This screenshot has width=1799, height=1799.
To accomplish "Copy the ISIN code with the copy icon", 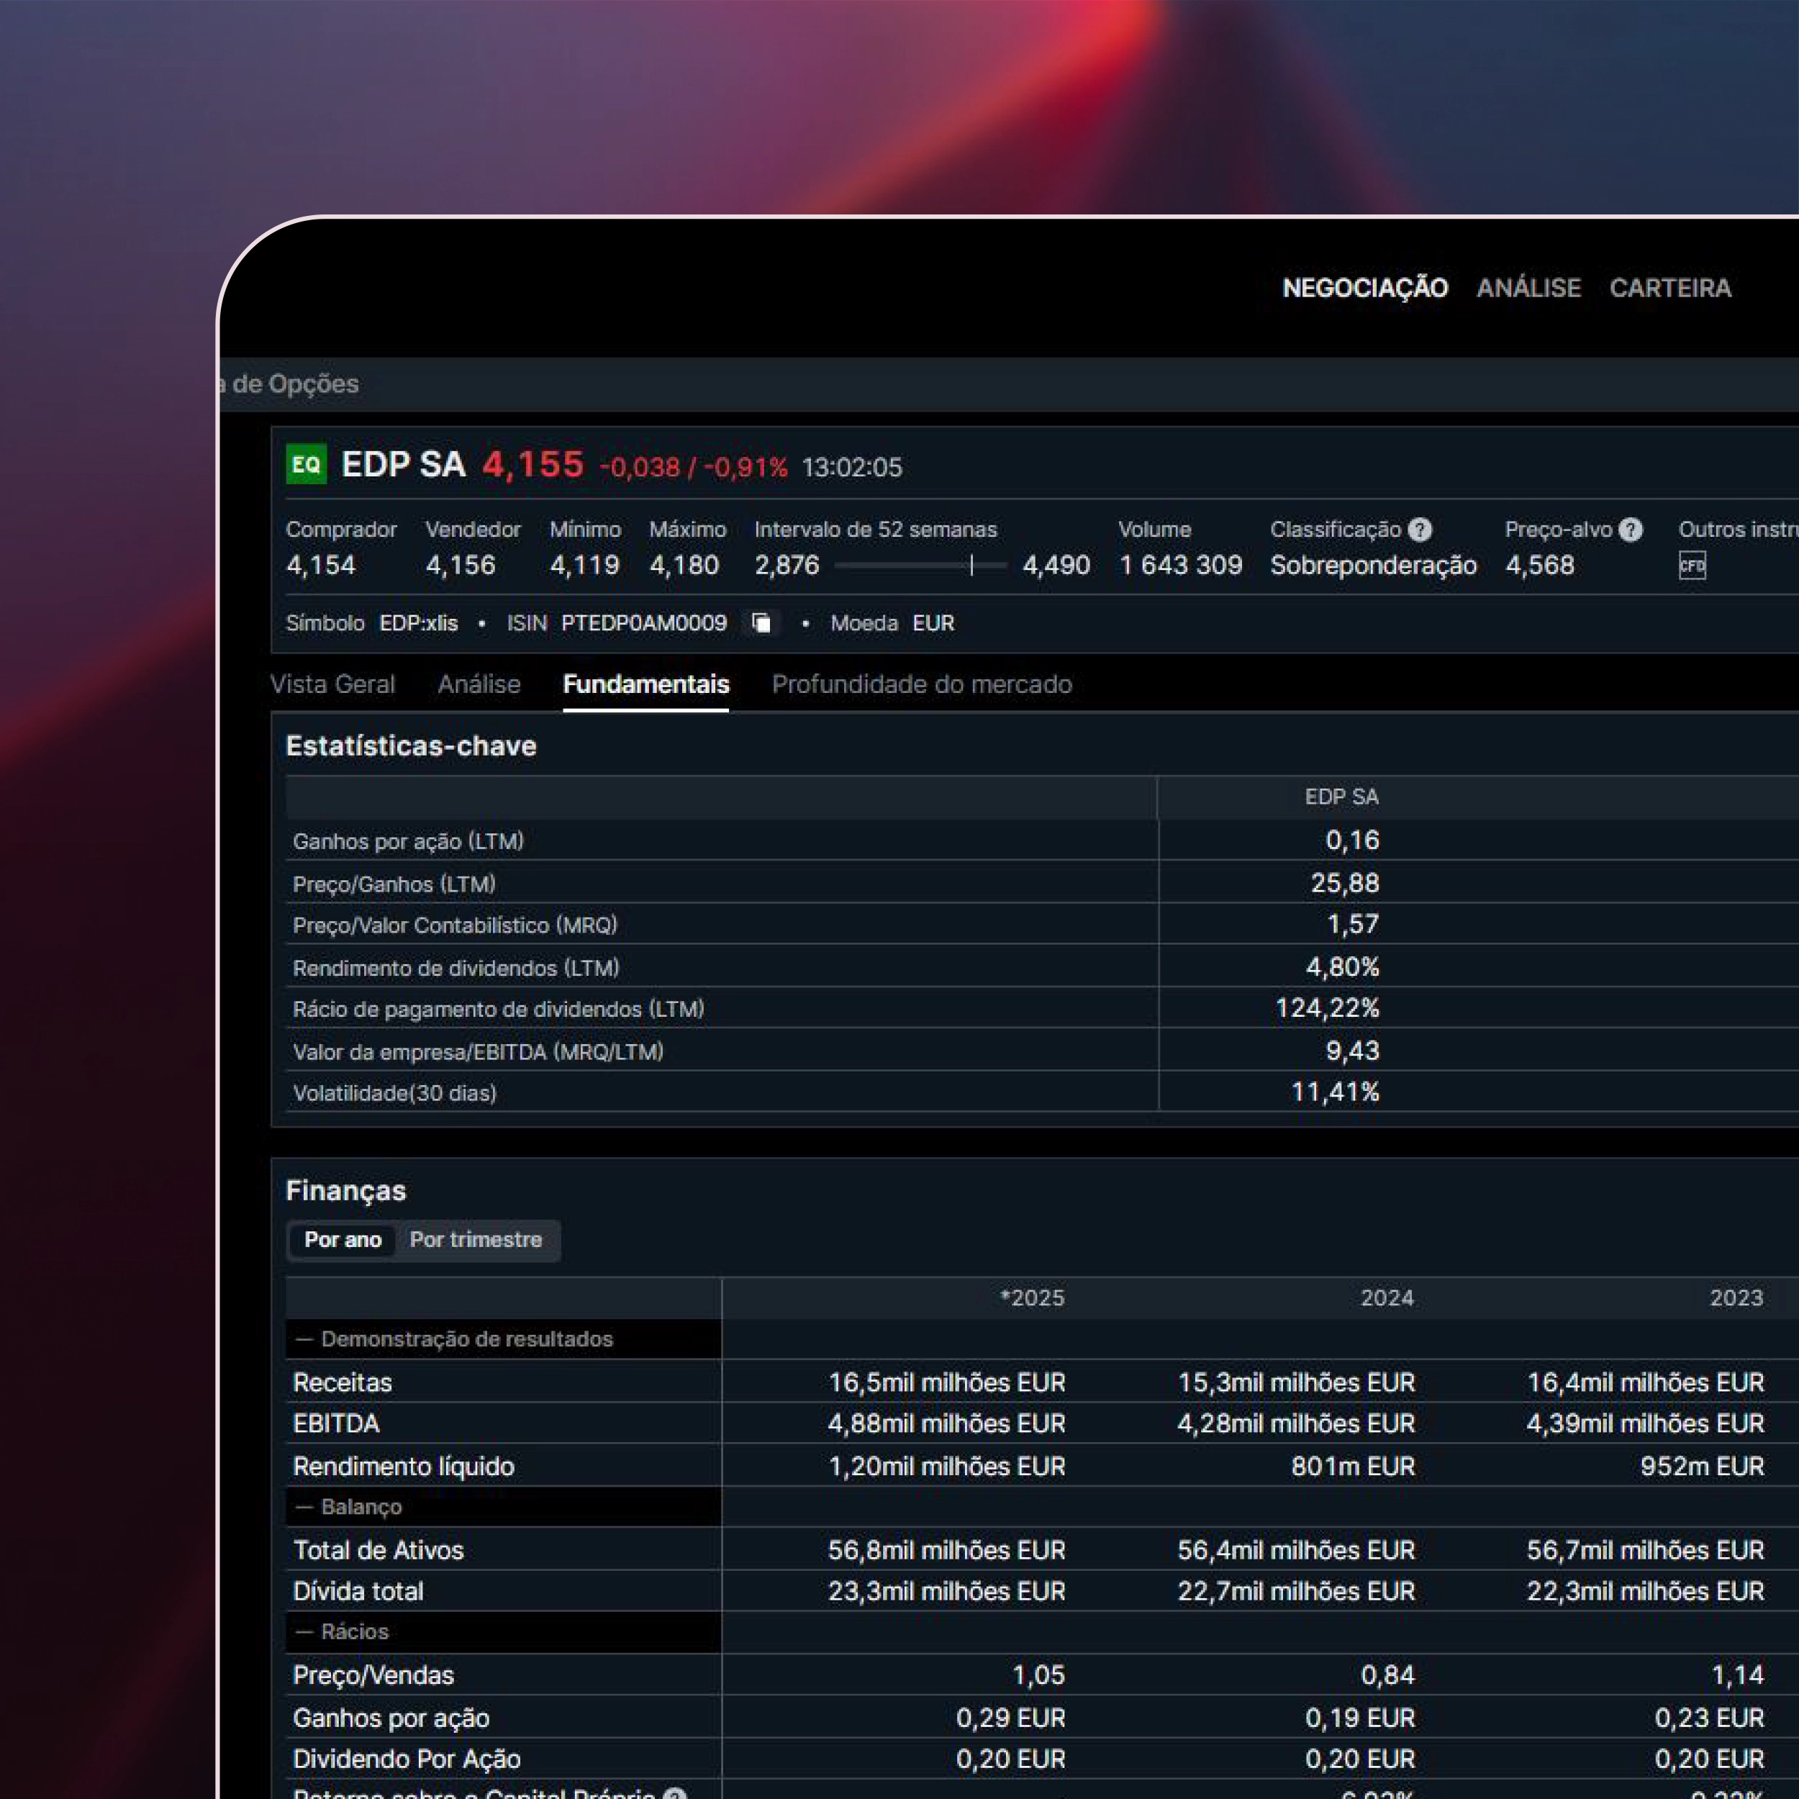I will tap(761, 623).
